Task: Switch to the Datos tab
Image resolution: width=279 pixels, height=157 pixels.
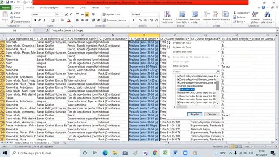Action: coord(82,8)
